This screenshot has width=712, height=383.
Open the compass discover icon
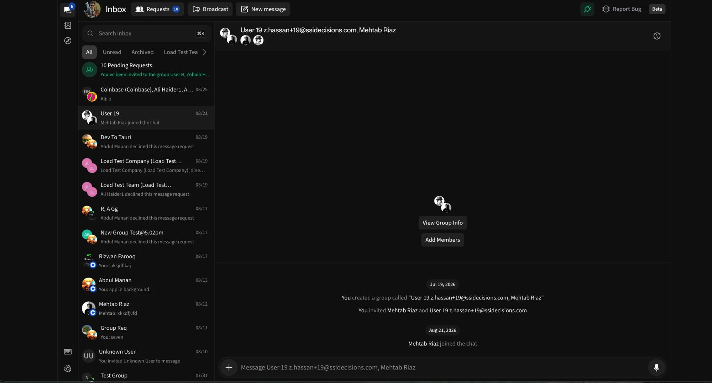(68, 41)
